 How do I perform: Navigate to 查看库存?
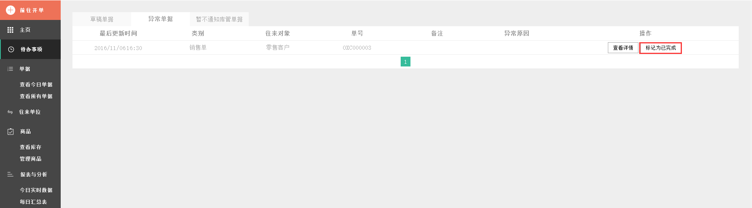coord(31,147)
